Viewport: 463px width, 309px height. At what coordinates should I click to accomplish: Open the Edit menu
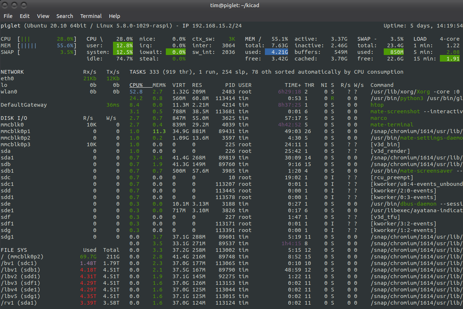pyautogui.click(x=25, y=16)
